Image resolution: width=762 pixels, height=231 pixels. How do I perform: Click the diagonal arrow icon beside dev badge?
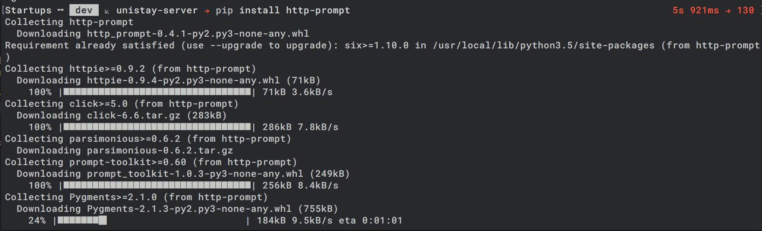click(107, 11)
